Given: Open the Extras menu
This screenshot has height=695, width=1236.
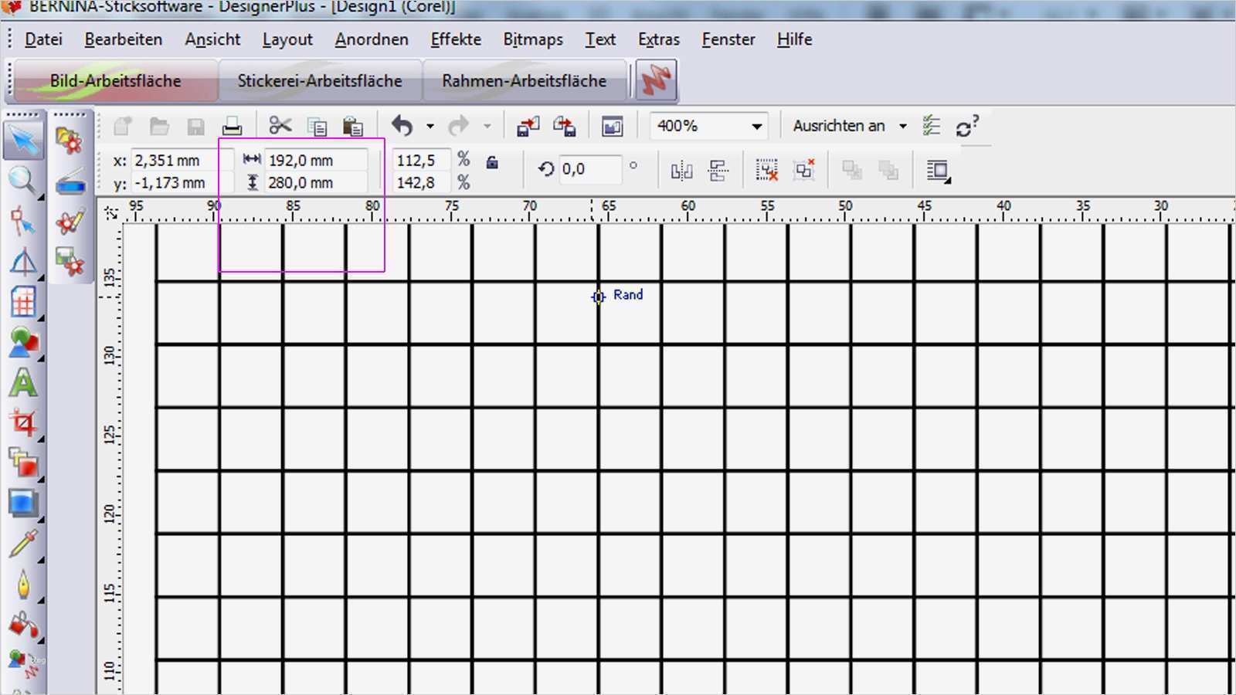Looking at the screenshot, I should (x=659, y=39).
